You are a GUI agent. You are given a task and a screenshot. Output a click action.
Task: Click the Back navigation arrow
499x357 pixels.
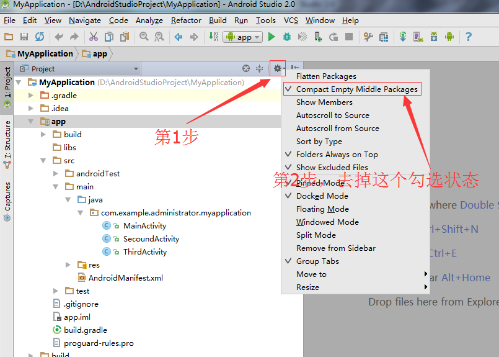pos(179,37)
